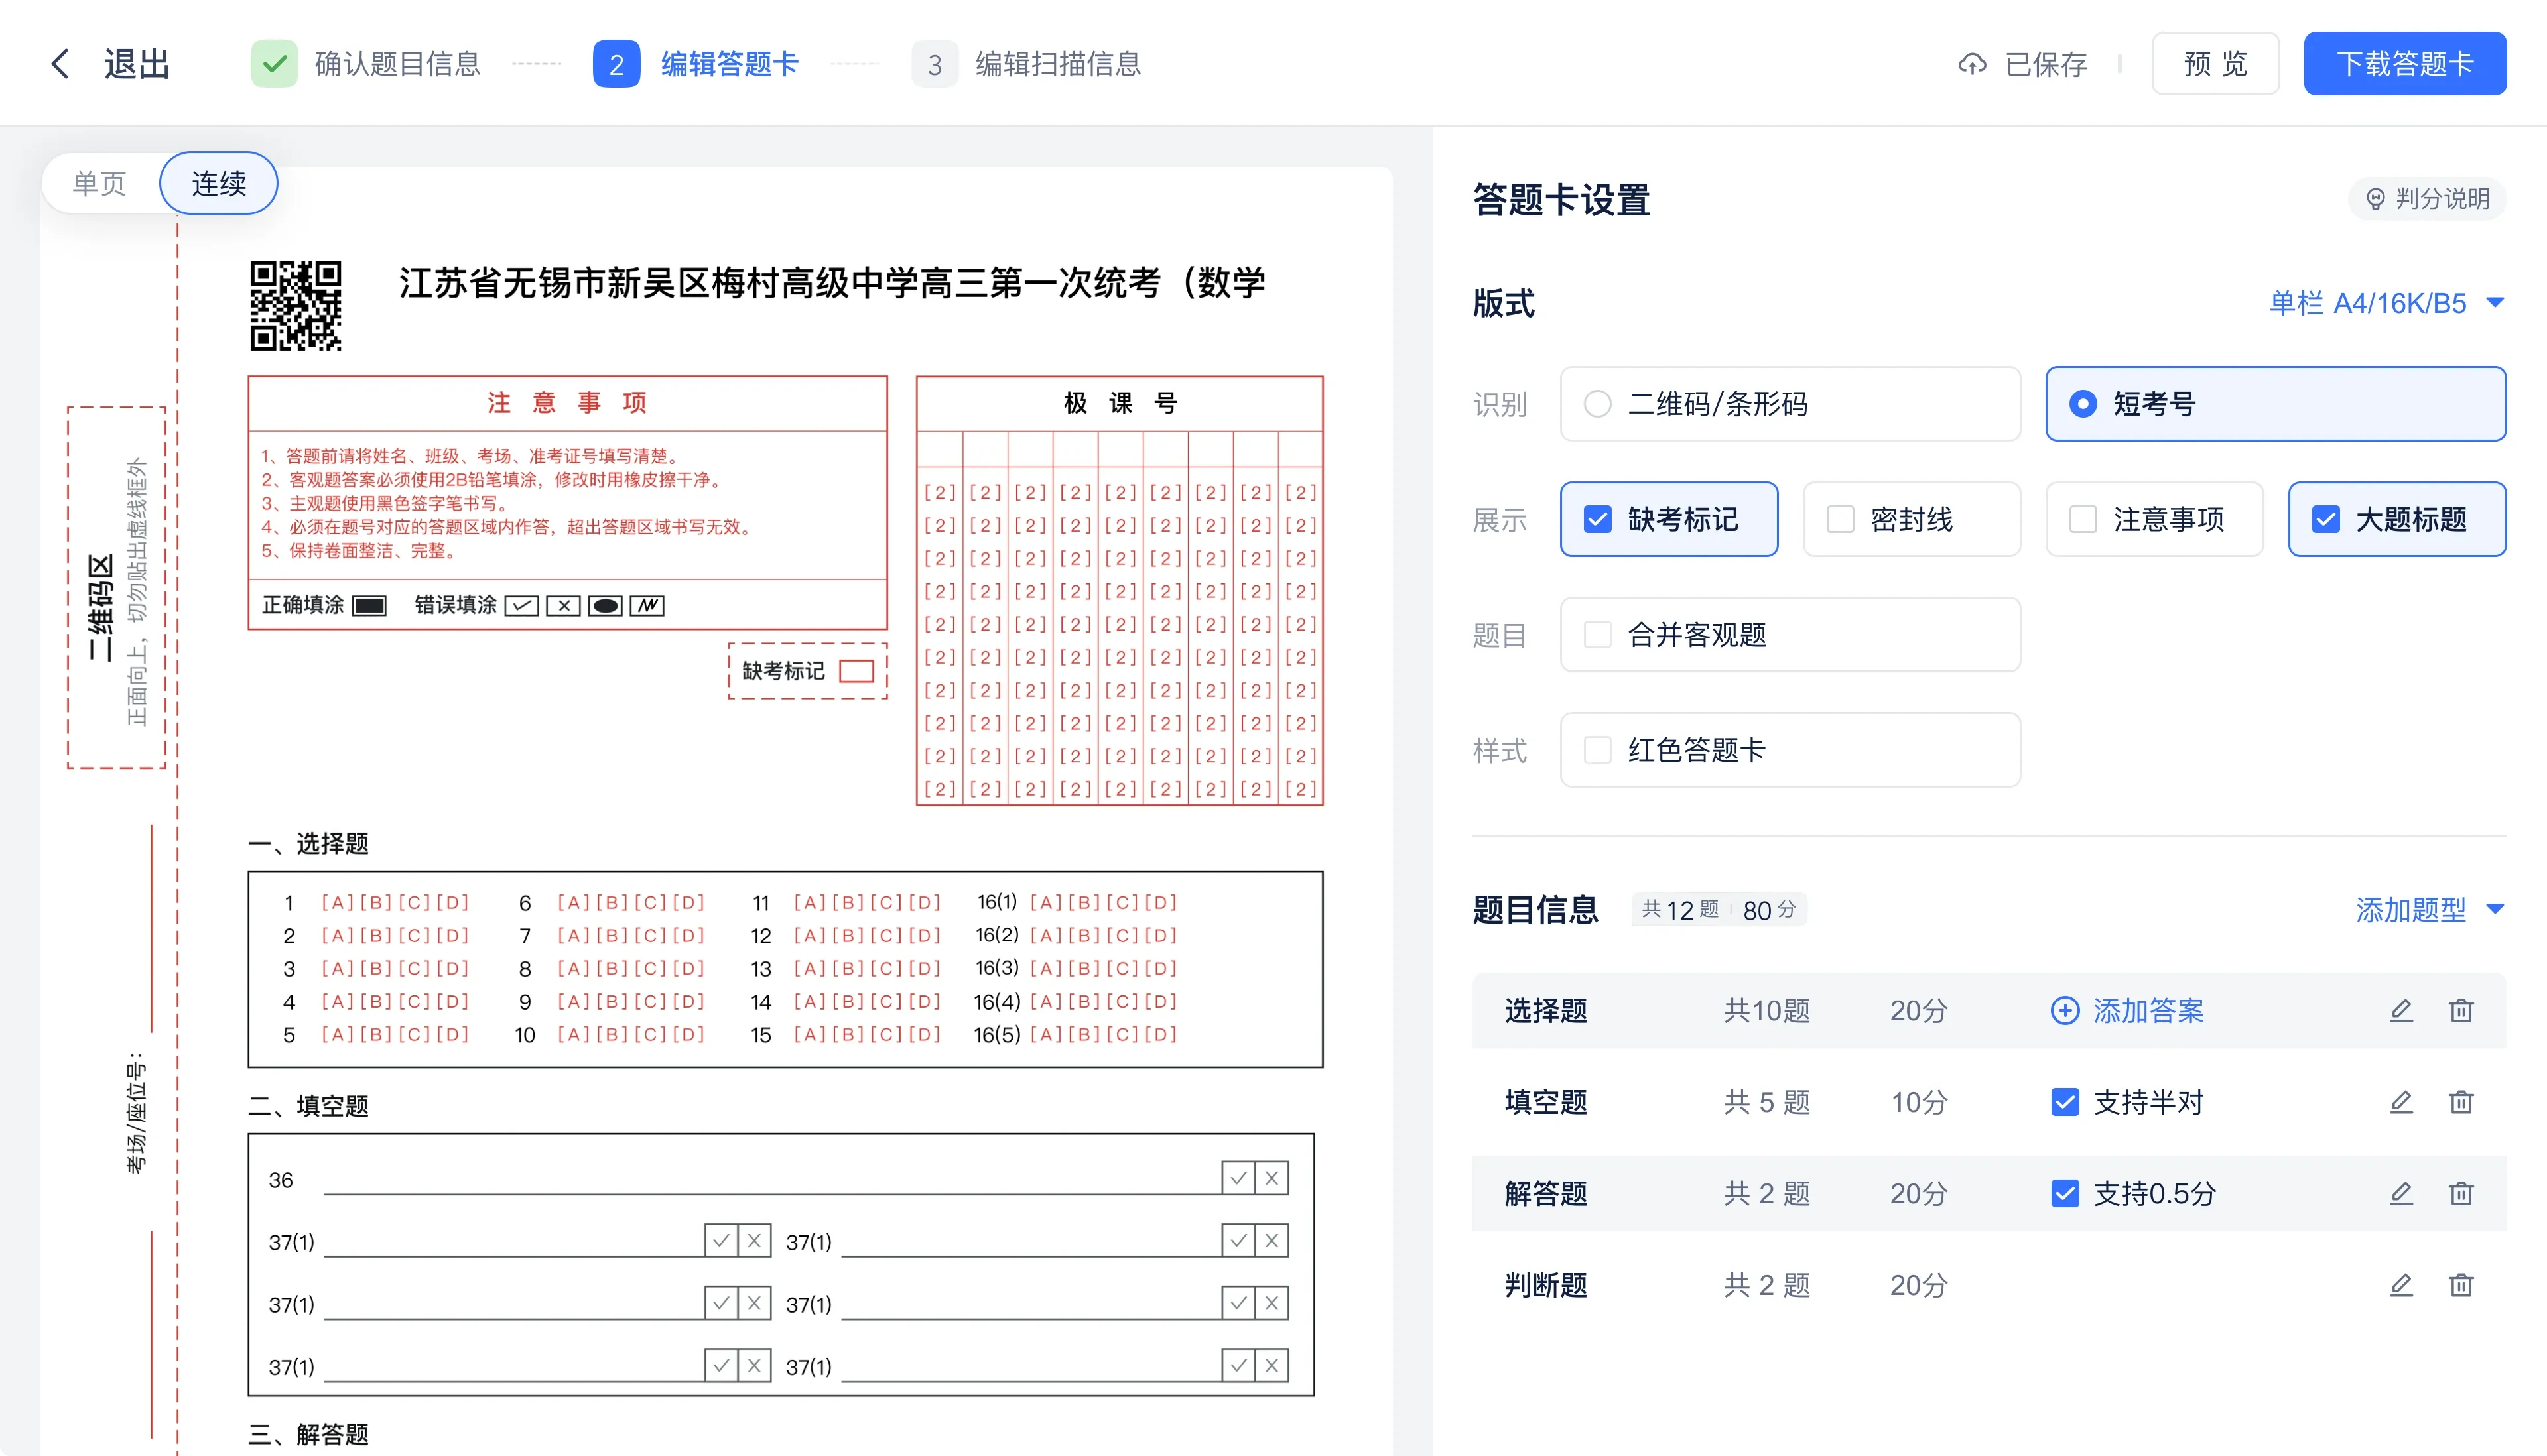Viewport: 2547px width, 1456px height.
Task: Select the 短考号 radio option
Action: click(2276, 404)
